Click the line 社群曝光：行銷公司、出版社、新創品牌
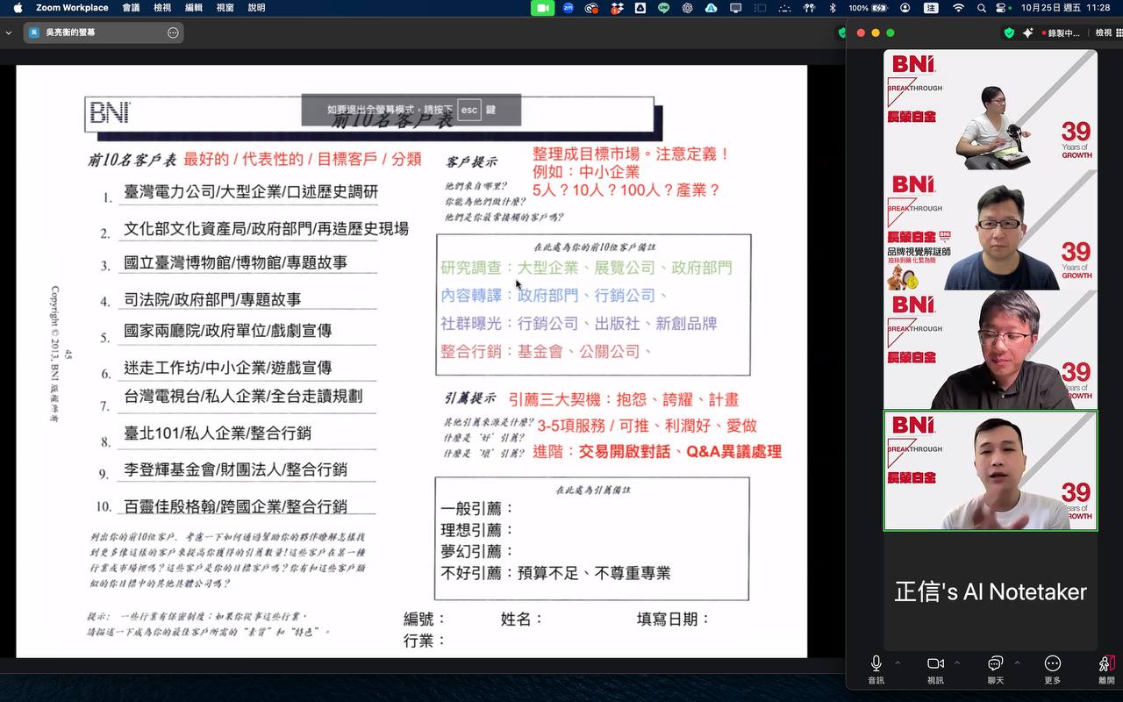Image resolution: width=1123 pixels, height=702 pixels. 579,324
